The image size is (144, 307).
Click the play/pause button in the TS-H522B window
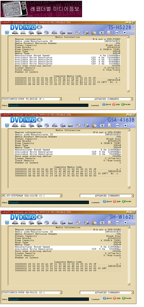pyautogui.click(x=117, y=32)
